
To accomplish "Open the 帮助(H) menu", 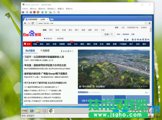I will click(69, 9).
